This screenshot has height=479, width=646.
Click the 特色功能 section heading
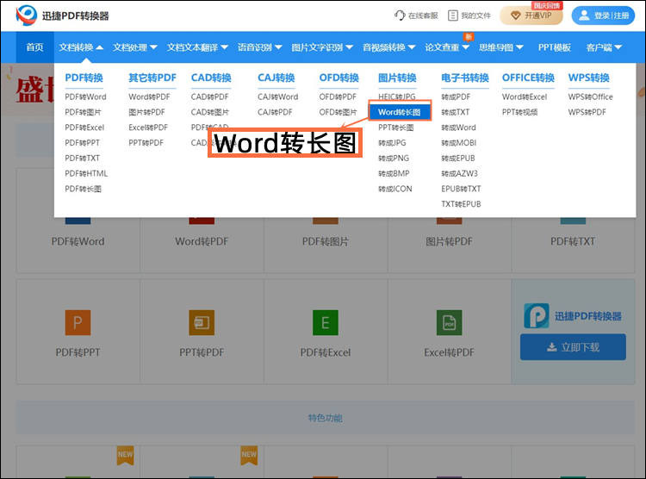pyautogui.click(x=326, y=418)
